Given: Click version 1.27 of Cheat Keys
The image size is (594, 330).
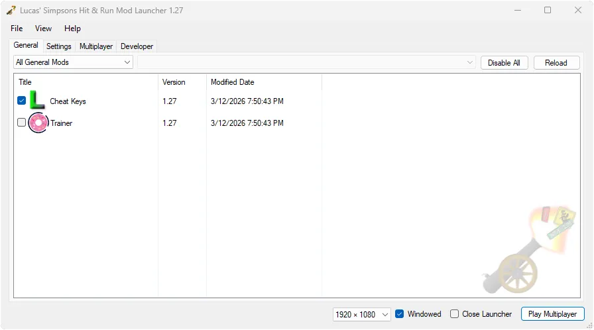Looking at the screenshot, I should 169,101.
